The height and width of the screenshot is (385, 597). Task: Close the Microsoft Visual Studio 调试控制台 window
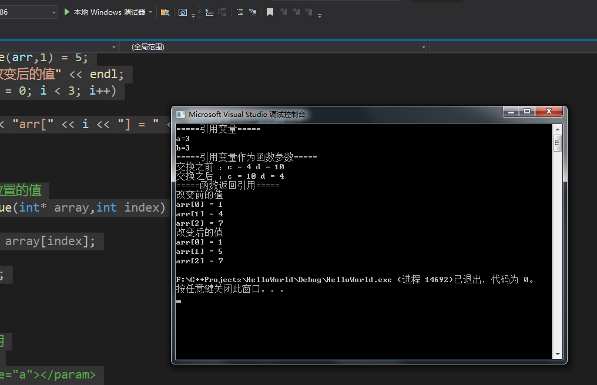tap(549, 111)
